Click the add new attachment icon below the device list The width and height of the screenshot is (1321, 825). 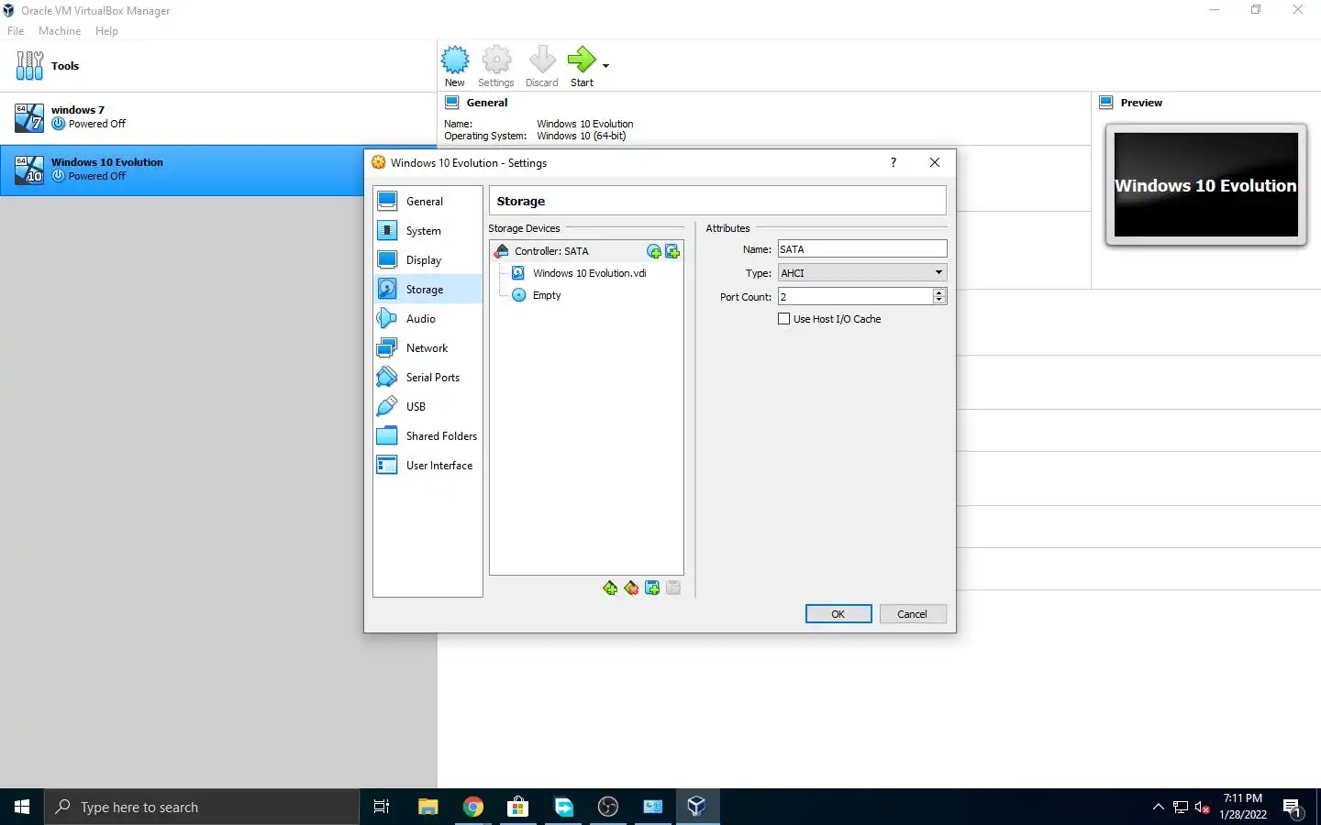652,588
